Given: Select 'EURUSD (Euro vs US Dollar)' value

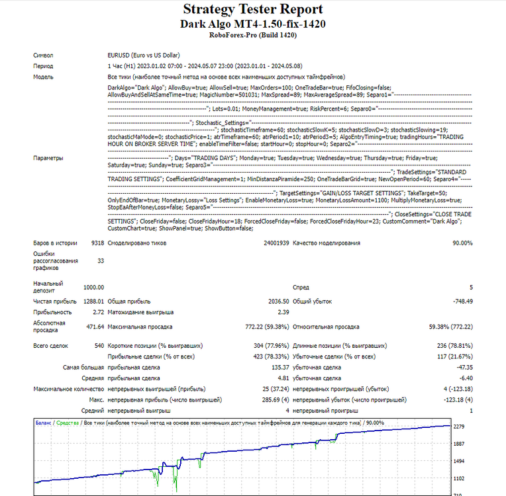Looking at the screenshot, I should [144, 56].
